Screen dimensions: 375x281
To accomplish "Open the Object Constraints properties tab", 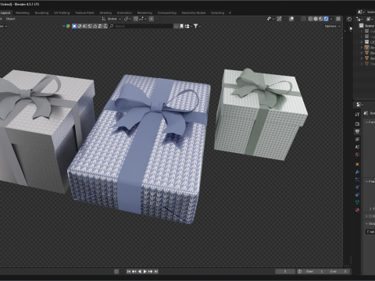I will click(x=357, y=194).
